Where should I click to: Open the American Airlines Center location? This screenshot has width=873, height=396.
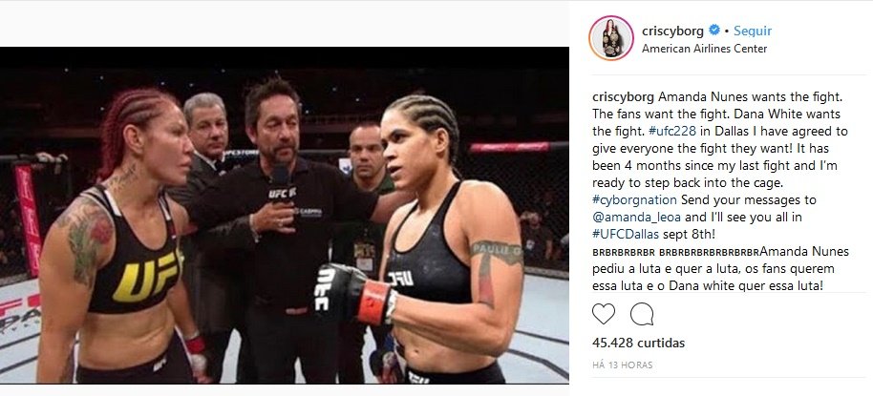(704, 49)
